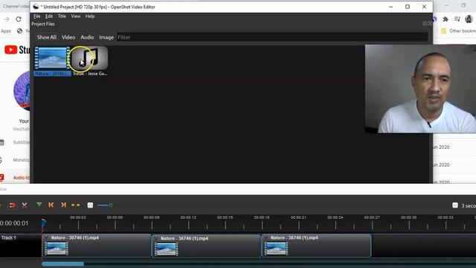Click the zoom in button beside '3 seconds'

[454, 205]
